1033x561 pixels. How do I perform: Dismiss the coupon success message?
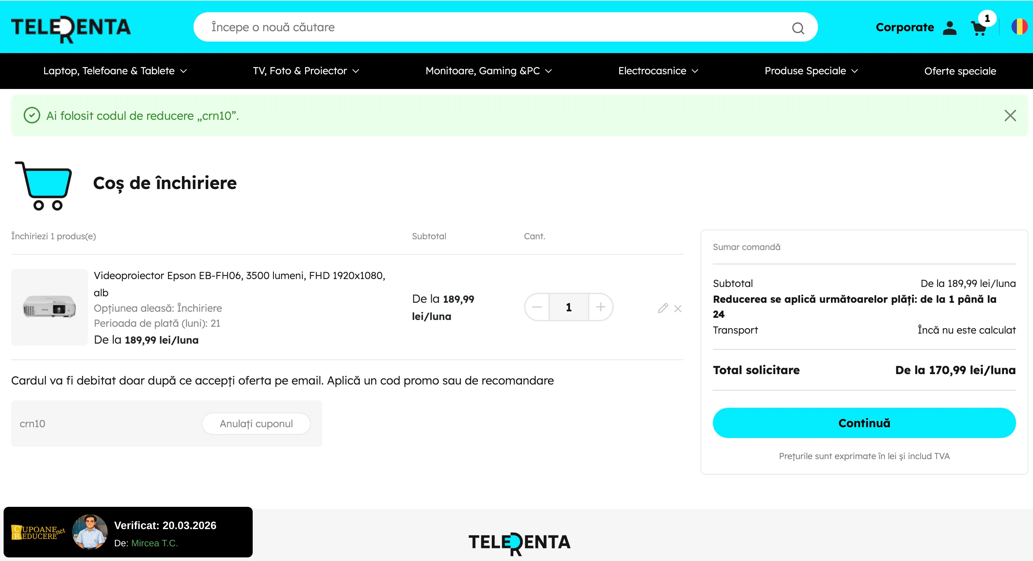pos(1010,115)
